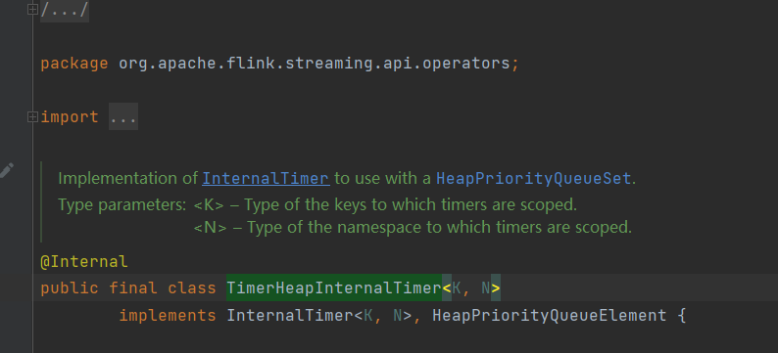The image size is (778, 353).
Task: Click HeapPriorityQueueElement interface name
Action: [550, 315]
